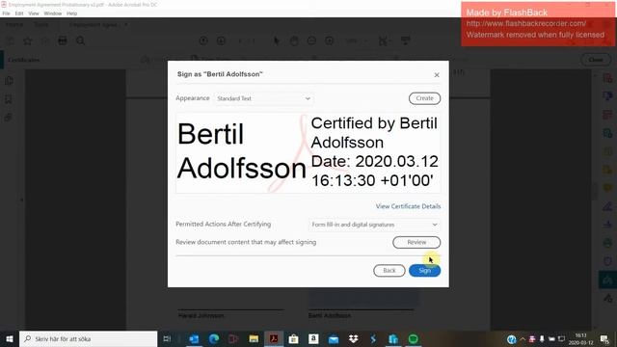Open Spotify from the taskbar
Screen dimensions: 617x347
[x=414, y=338]
